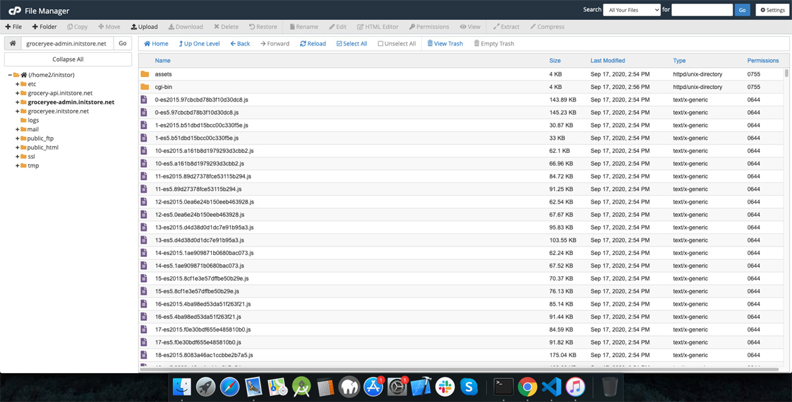Launch Google Chrome from the dock

pos(527,387)
